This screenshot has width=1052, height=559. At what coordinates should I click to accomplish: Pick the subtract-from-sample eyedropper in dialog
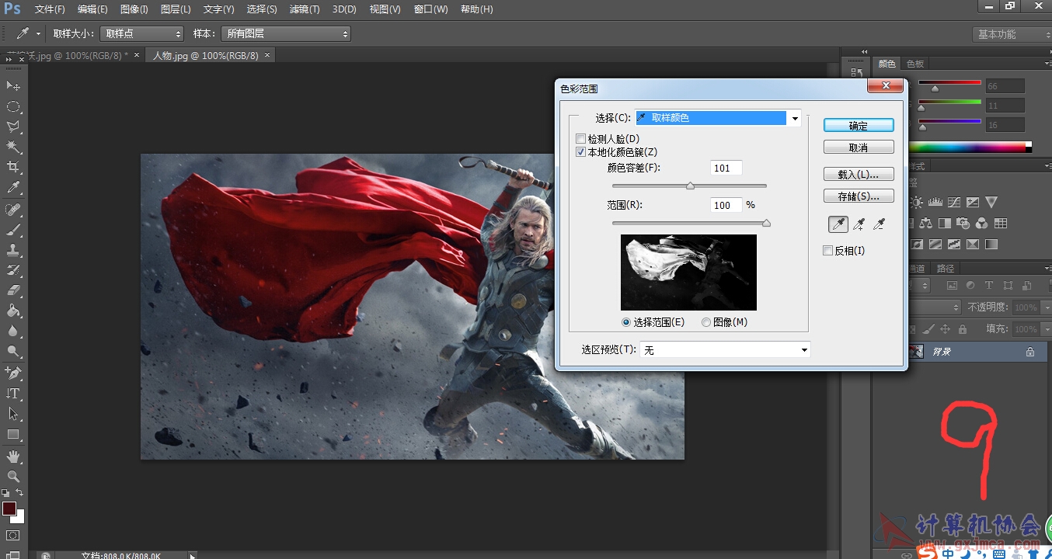pos(879,224)
